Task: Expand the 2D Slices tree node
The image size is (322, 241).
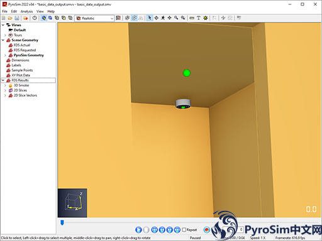Action: pyautogui.click(x=5, y=90)
